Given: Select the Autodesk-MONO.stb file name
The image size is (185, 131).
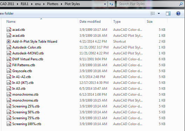Looking at the screenshot, I should tap(28, 53).
